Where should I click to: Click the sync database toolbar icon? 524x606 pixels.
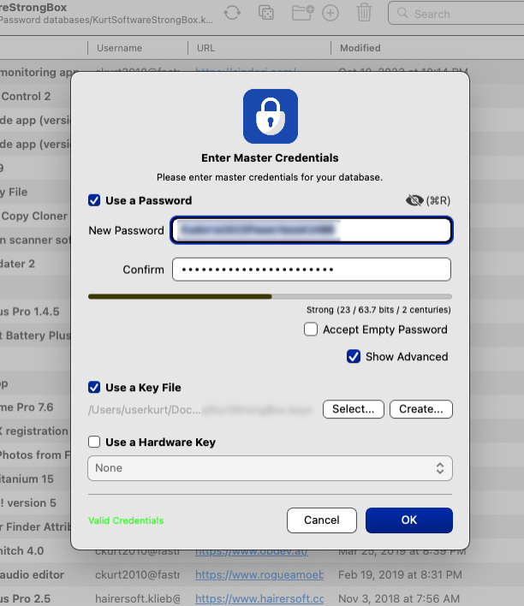tap(232, 13)
